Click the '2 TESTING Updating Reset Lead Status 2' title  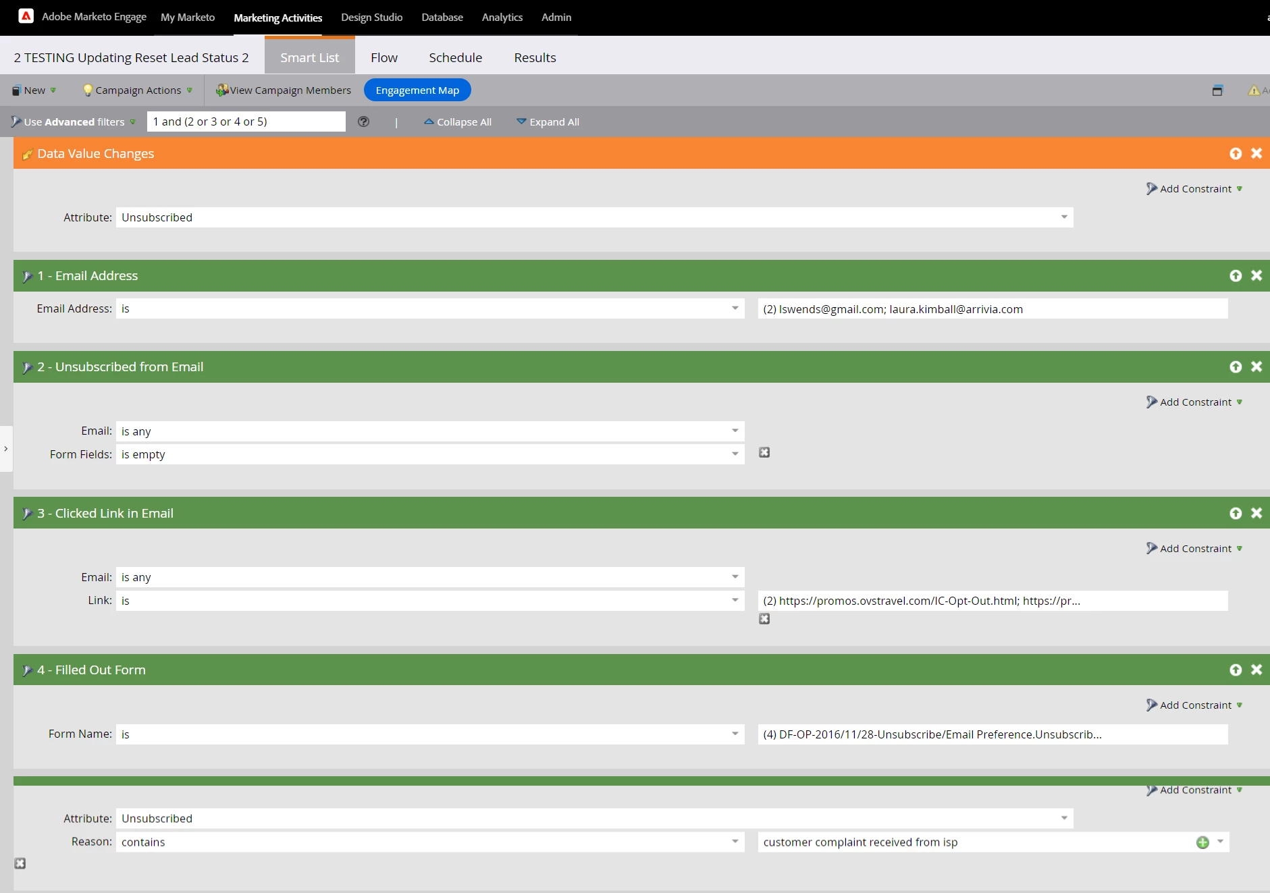[132, 58]
